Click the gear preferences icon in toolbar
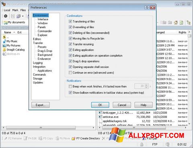 point(6,16)
